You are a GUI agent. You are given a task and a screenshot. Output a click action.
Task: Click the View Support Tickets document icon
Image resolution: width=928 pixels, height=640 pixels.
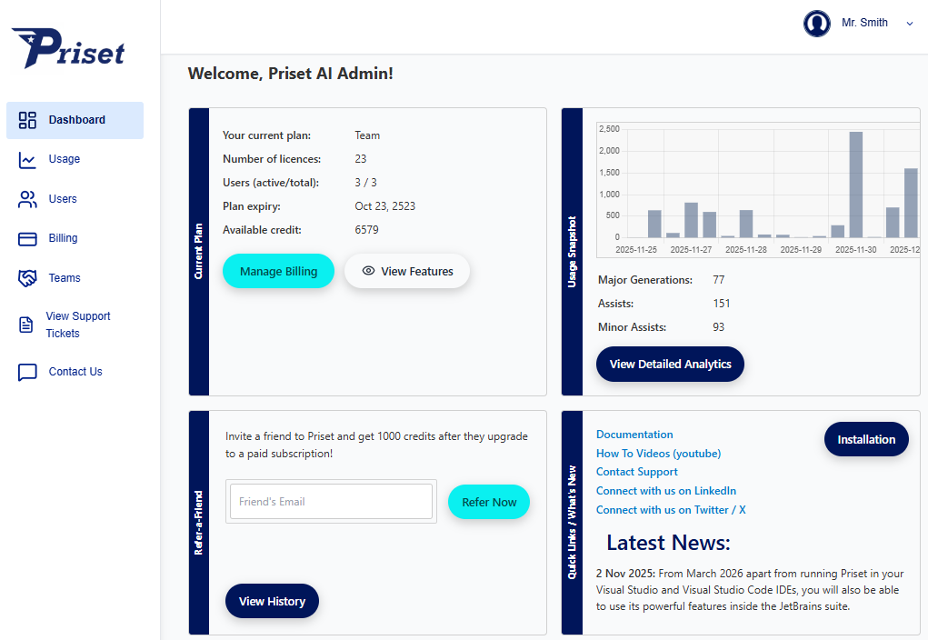coord(26,324)
